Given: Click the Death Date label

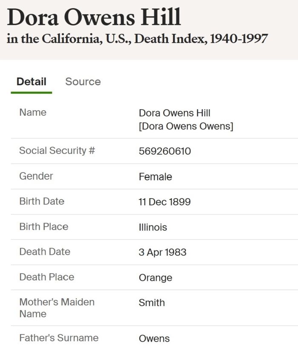Looking at the screenshot, I should (x=45, y=251).
